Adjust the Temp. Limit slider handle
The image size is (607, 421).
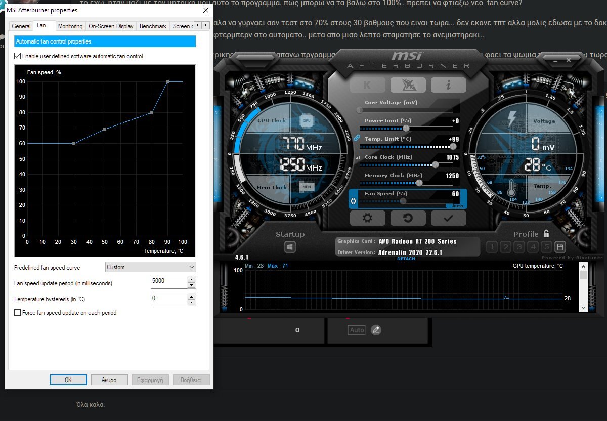453,147
